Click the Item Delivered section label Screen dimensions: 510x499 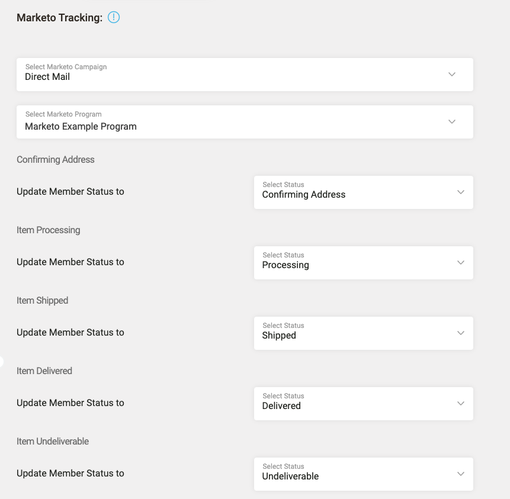[44, 371]
